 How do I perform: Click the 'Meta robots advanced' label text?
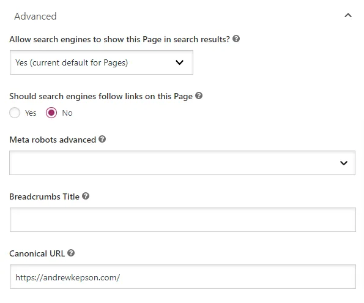point(53,140)
